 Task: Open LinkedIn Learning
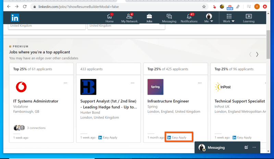pos(249,18)
